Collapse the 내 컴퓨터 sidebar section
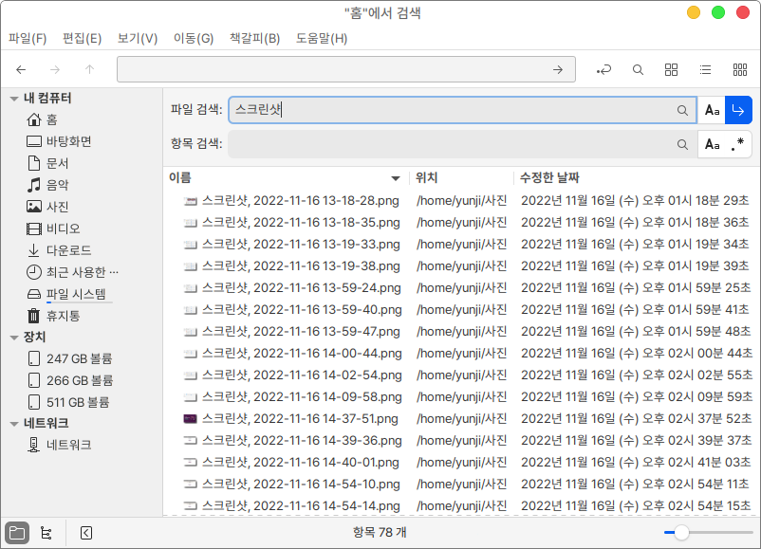The height and width of the screenshot is (549, 761). pos(13,99)
